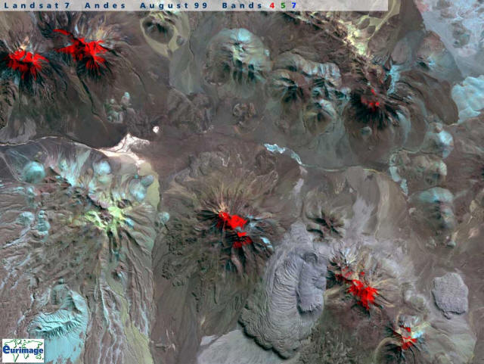Click the green band number "5"
This screenshot has width=484, height=364.
coord(283,5)
